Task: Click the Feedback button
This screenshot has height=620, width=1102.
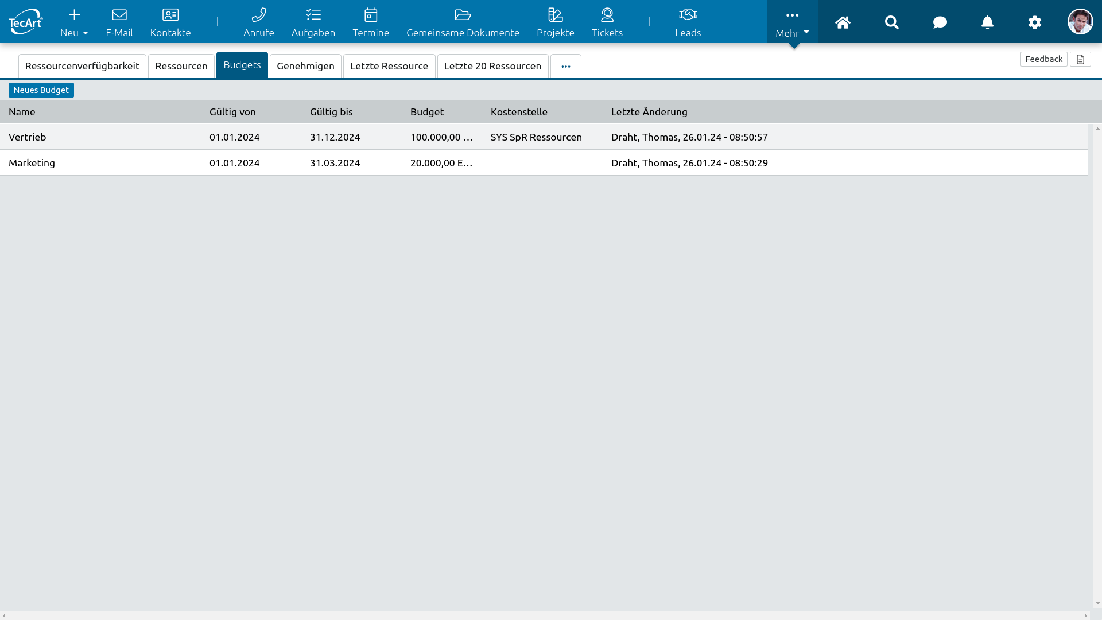Action: click(x=1043, y=59)
